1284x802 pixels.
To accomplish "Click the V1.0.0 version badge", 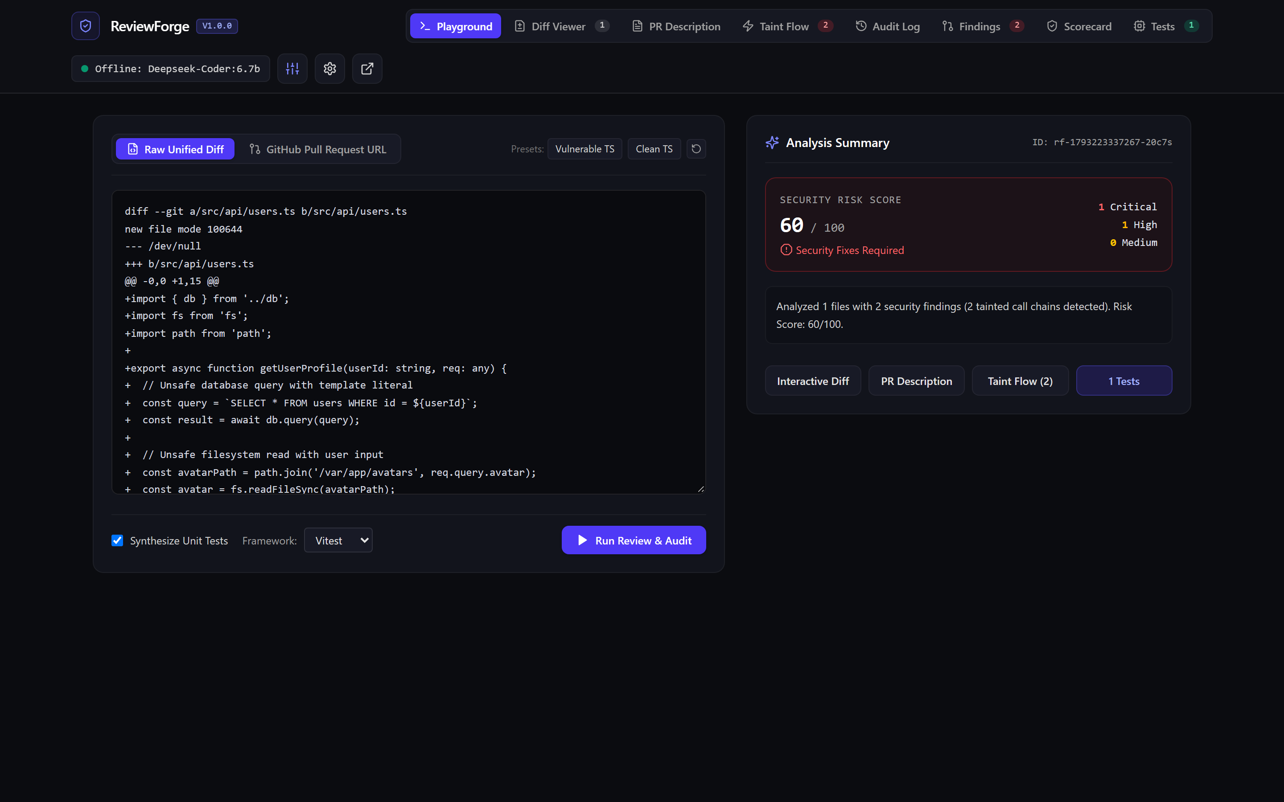I will (217, 26).
